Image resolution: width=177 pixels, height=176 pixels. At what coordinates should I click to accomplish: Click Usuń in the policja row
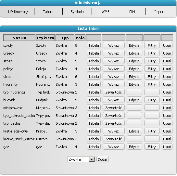(x=167, y=69)
